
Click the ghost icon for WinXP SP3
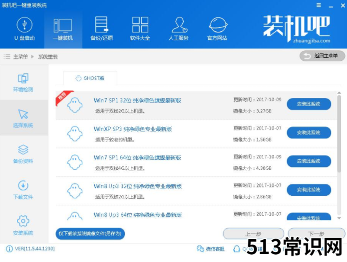tap(75, 133)
